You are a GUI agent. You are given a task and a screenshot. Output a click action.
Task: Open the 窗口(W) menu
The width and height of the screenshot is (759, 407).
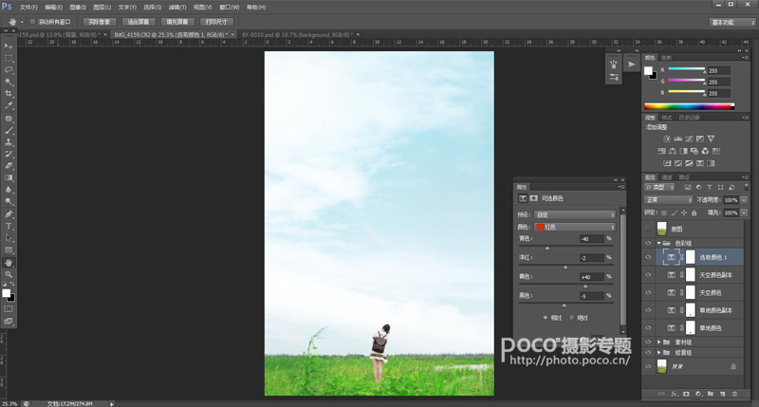click(x=229, y=8)
